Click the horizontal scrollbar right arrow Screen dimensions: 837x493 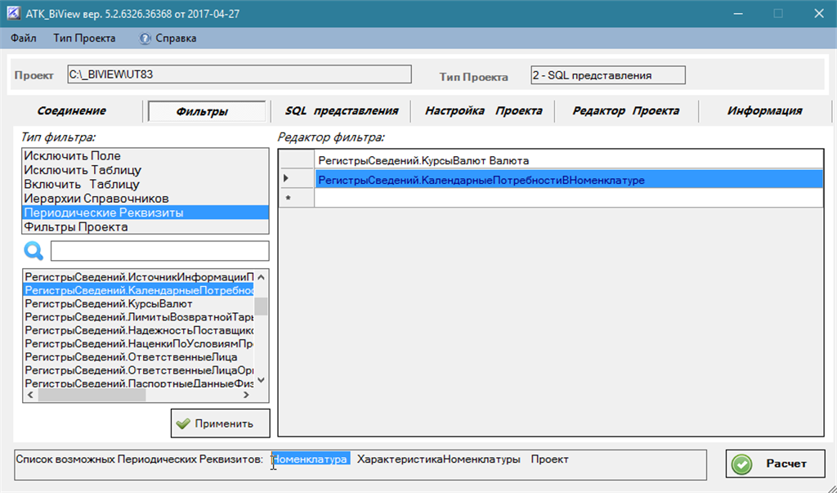(246, 395)
